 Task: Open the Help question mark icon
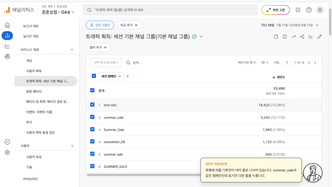click(x=309, y=10)
